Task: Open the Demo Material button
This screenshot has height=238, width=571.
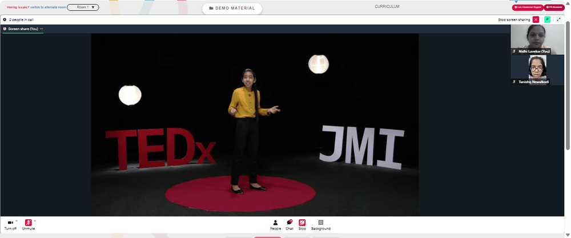Action: tap(232, 9)
